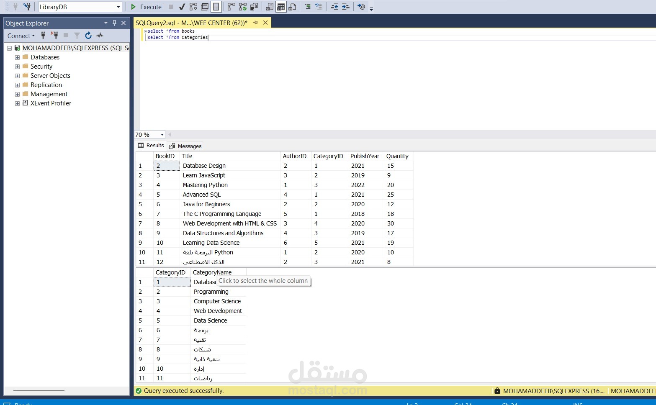Switch to the Messages tab

click(x=185, y=146)
